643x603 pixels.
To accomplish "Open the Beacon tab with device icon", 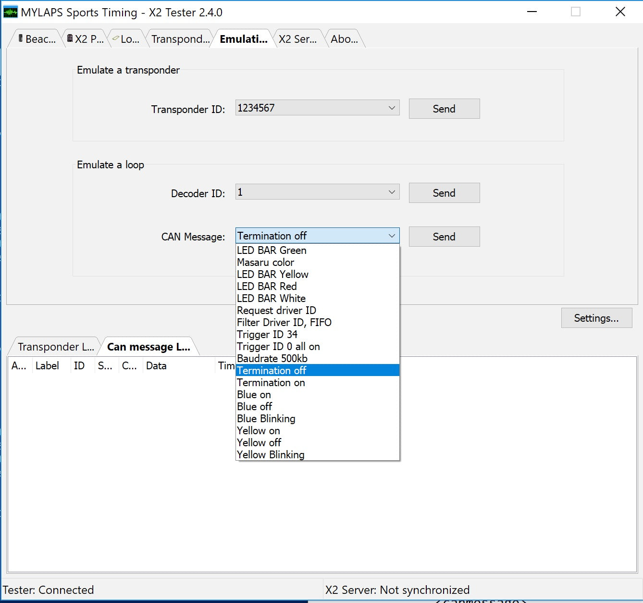I will [37, 39].
